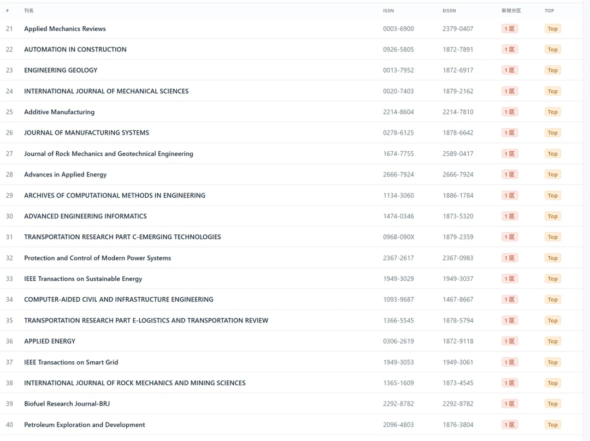This screenshot has height=441, width=590.
Task: Click ARCHIVES OF COMPUTATIONAL METHODS IN ENGINEERING
Action: 115,195
